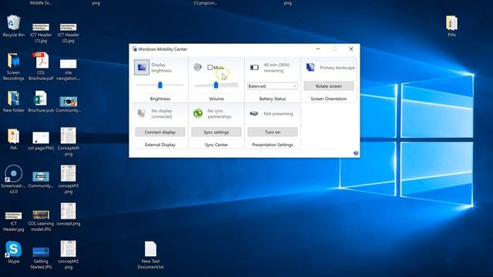Screen dimensions: 493x277
Task: Click the Volume slider handle
Action: point(216,85)
